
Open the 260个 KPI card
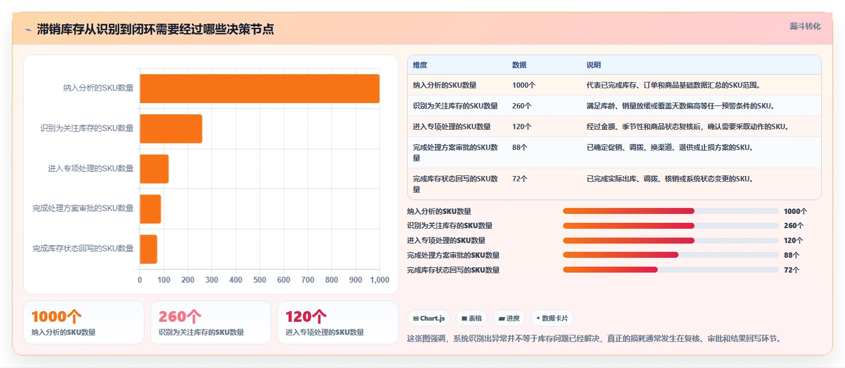click(211, 322)
